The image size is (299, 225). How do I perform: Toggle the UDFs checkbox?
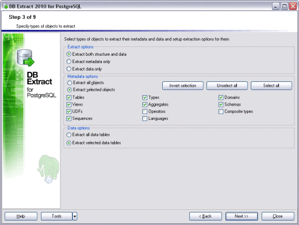point(69,112)
